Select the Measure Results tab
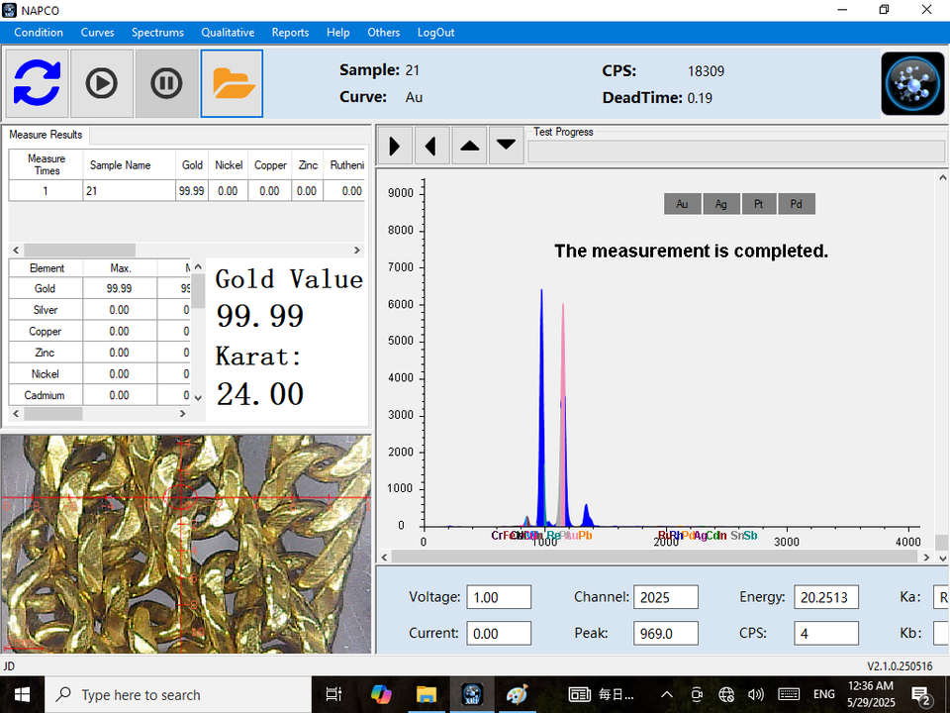 tap(47, 135)
